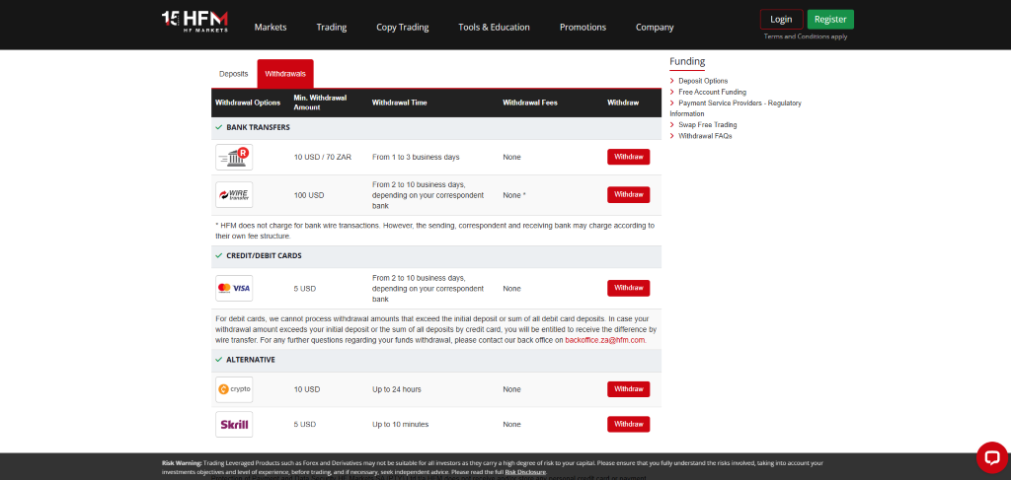The image size is (1011, 480).
Task: Open the Trading menu
Action: [332, 27]
